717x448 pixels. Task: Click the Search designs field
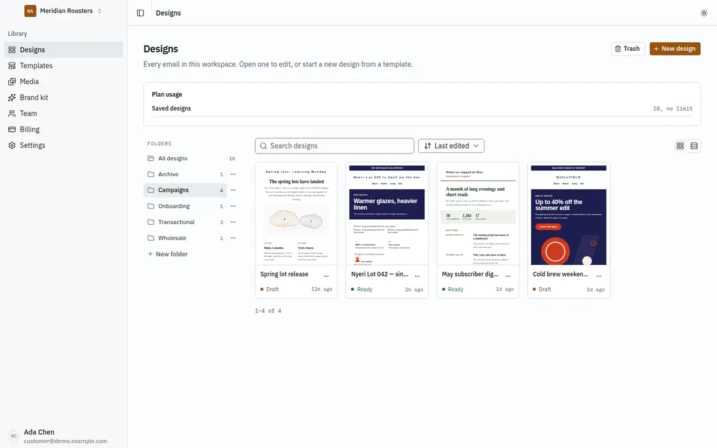coord(335,146)
